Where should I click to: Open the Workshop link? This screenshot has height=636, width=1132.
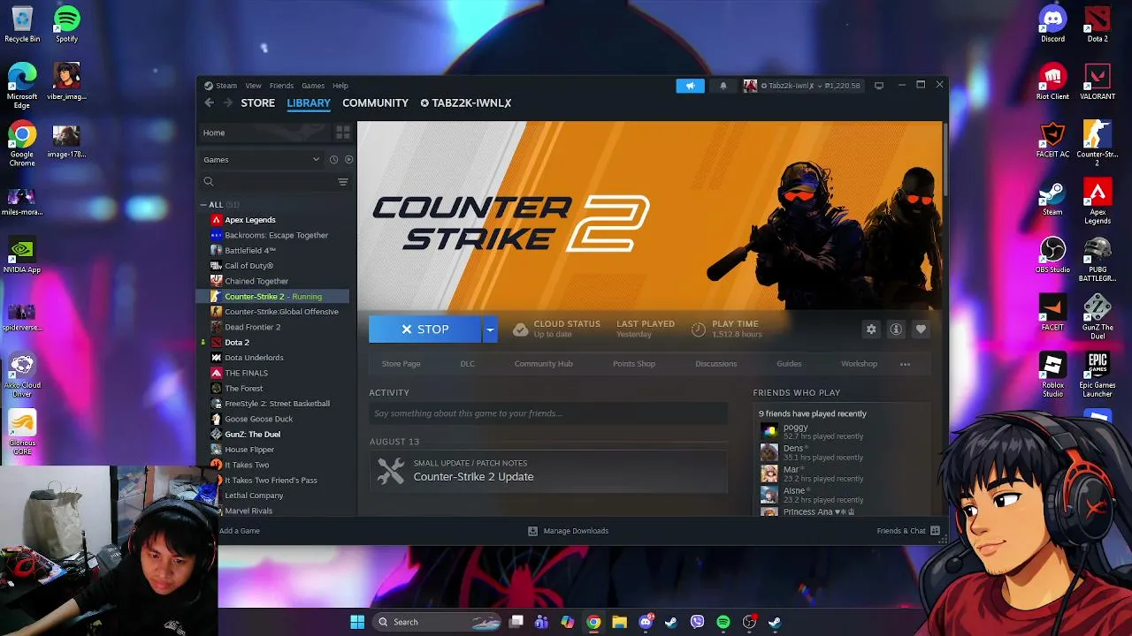(859, 364)
